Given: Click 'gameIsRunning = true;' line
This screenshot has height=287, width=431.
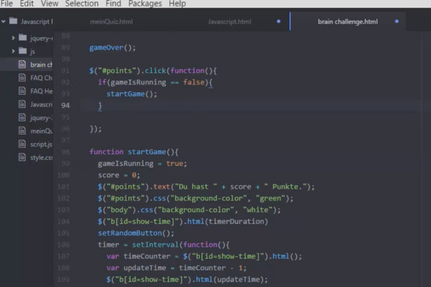Looking at the screenshot, I should [142, 164].
